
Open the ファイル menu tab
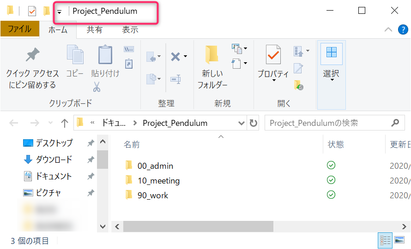tap(19, 30)
